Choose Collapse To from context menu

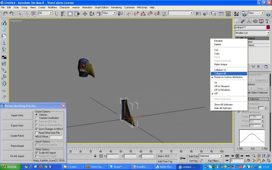229,70
